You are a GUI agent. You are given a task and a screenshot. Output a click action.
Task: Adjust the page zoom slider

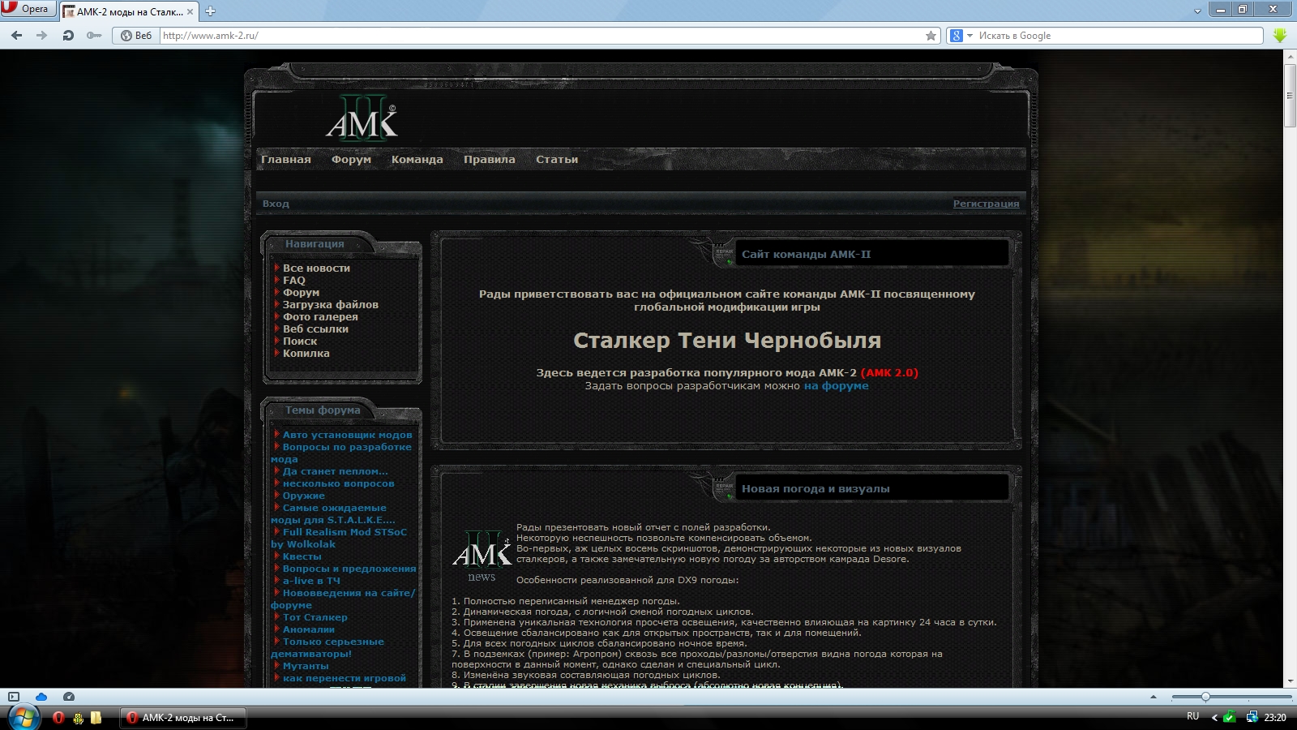[1205, 697]
